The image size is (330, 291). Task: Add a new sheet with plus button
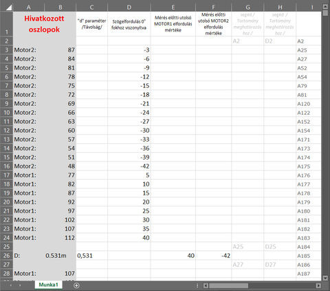pos(76,285)
